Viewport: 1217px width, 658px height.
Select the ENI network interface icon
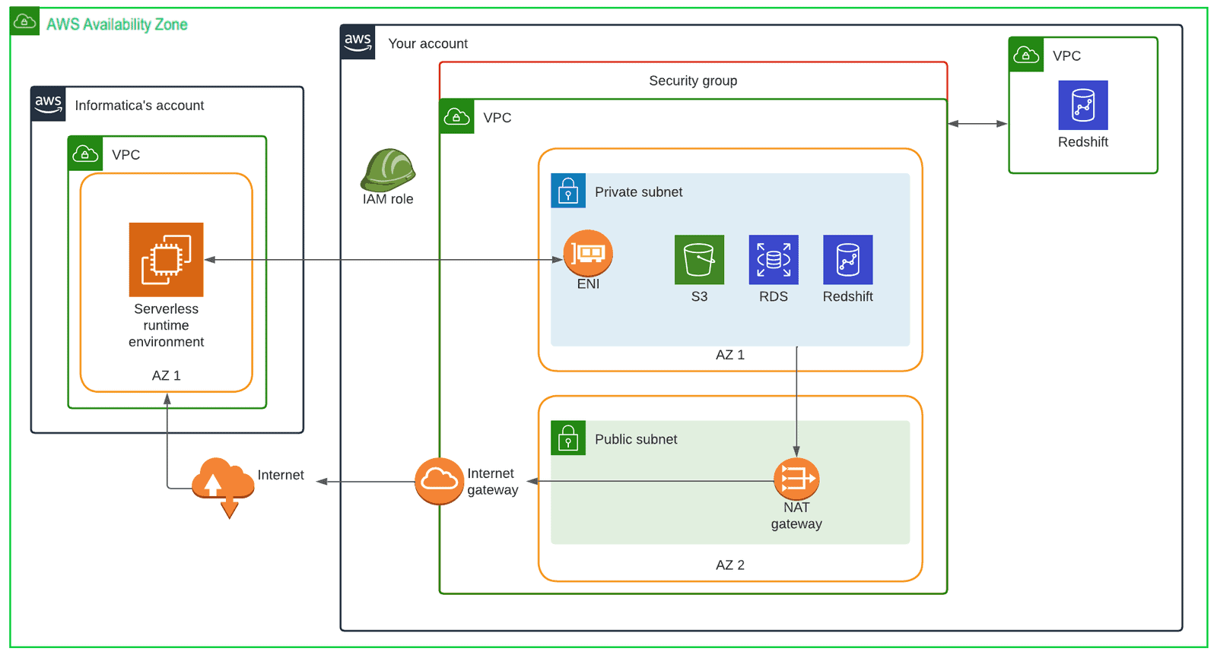[588, 253]
